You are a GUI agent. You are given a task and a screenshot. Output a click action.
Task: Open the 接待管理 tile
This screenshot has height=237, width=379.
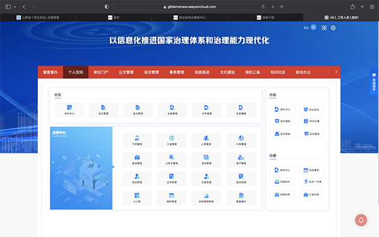pyautogui.click(x=137, y=160)
